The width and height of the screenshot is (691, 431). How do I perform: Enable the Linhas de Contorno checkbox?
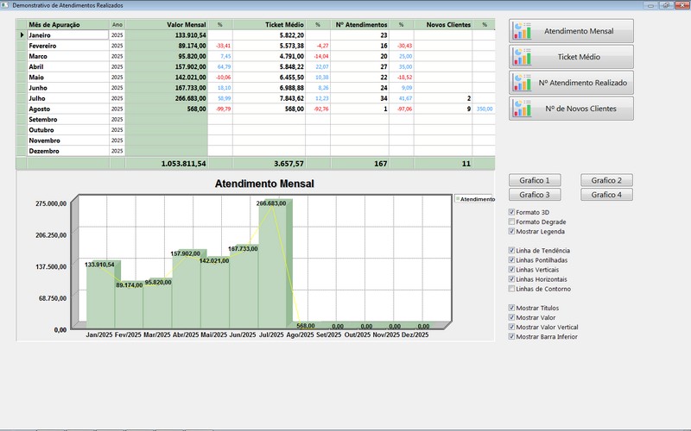pos(512,289)
